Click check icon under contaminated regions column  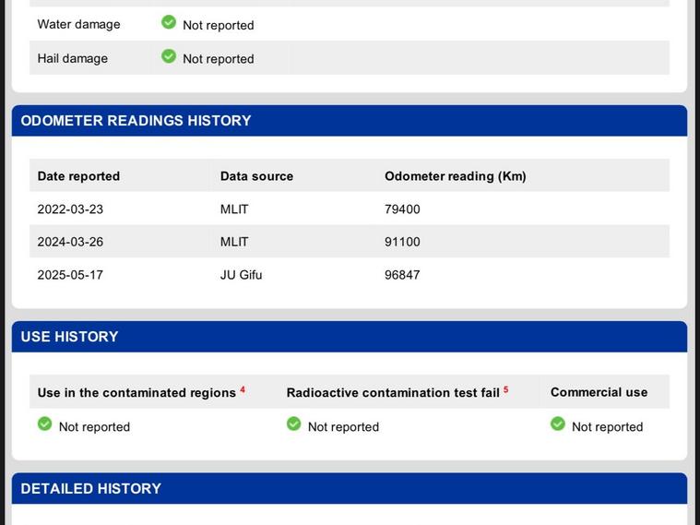(44, 424)
